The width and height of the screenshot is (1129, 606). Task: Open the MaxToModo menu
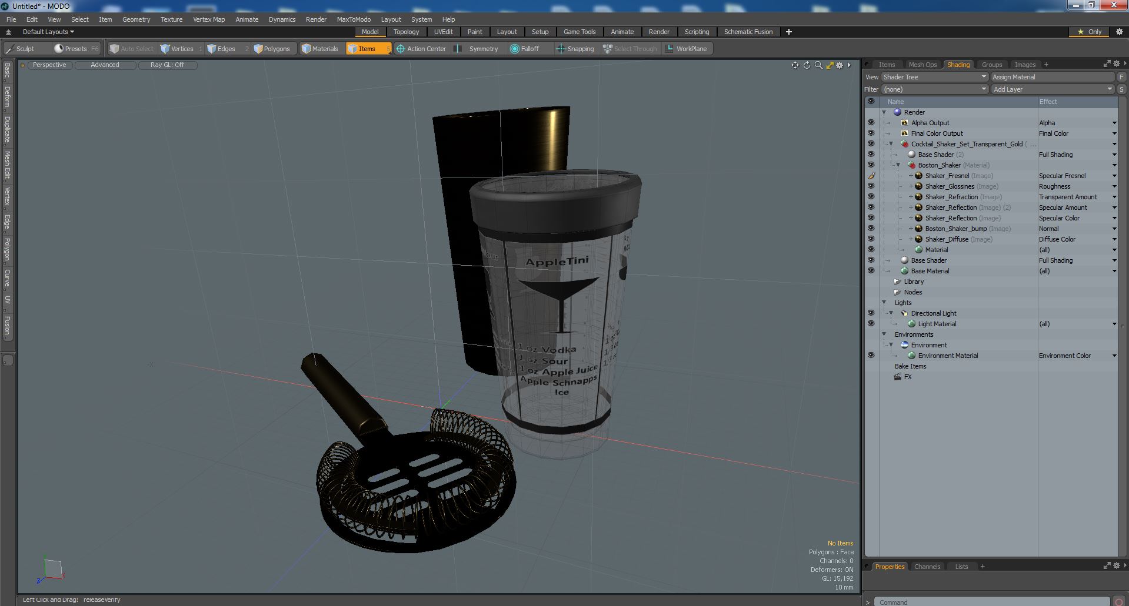(x=354, y=19)
